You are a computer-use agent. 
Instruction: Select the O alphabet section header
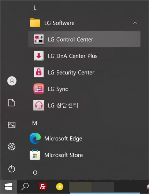35,172
